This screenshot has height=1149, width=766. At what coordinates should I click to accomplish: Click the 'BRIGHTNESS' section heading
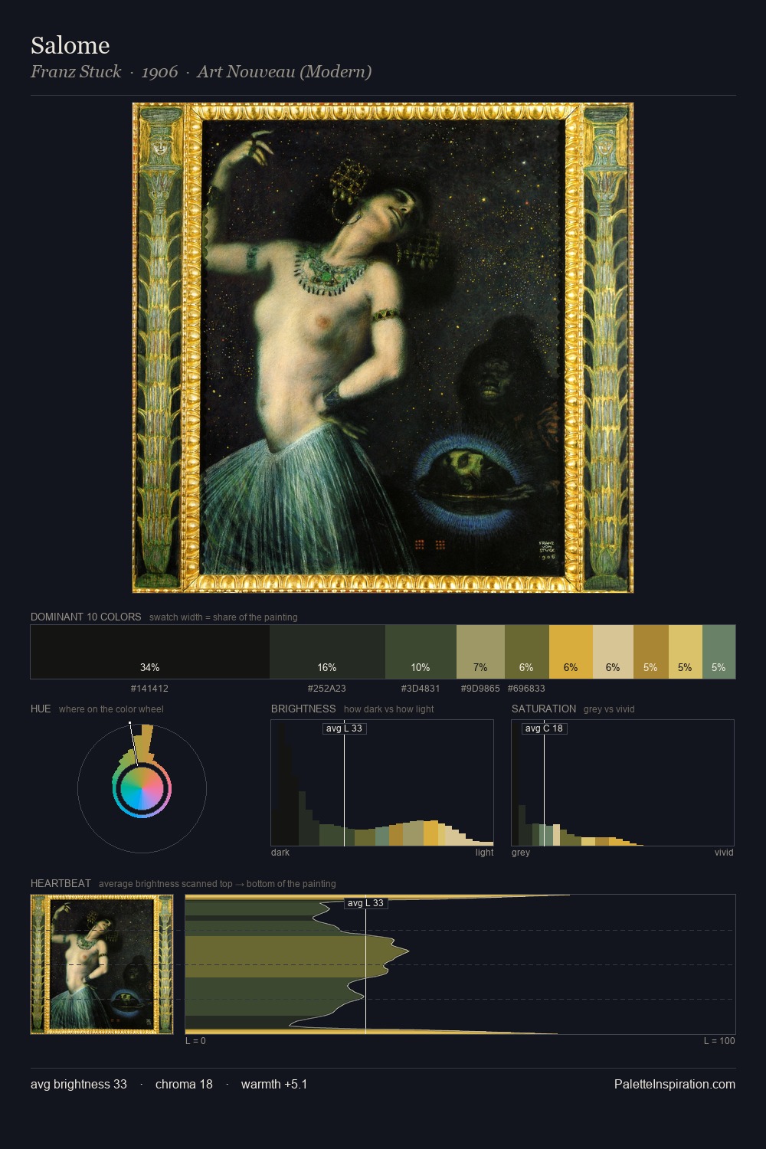click(303, 709)
